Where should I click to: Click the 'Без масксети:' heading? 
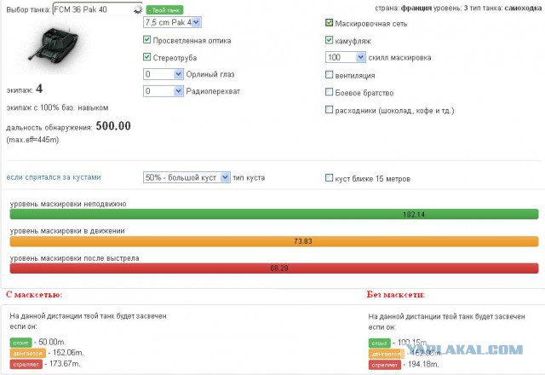(395, 295)
